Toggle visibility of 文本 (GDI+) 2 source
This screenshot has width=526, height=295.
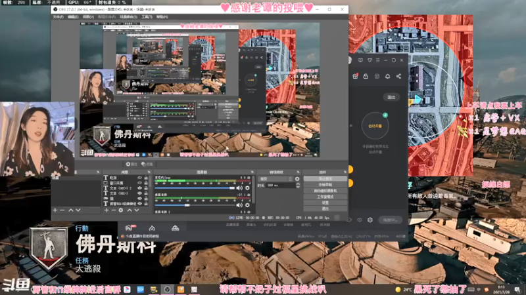coord(139,188)
